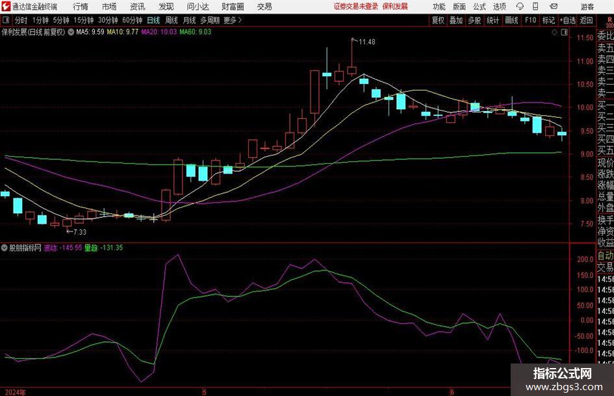This screenshot has height=396, width=614.
Task: Open the 财富圈 menu
Action: tap(233, 7)
